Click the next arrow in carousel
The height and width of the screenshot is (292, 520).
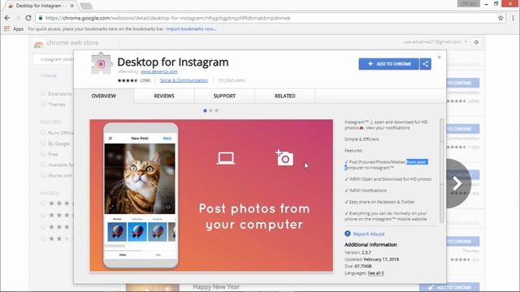(x=457, y=183)
